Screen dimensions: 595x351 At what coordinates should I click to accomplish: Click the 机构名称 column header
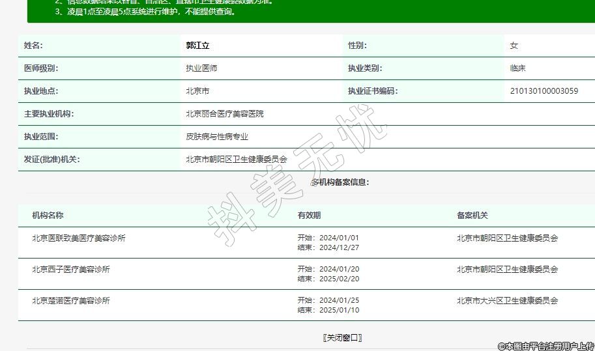(48, 216)
